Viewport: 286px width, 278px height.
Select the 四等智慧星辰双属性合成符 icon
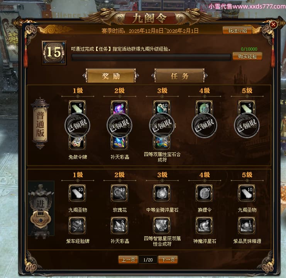(162, 225)
